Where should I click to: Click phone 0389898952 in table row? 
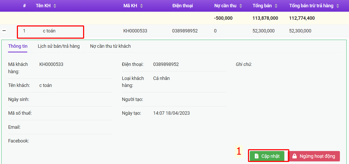[185, 31]
